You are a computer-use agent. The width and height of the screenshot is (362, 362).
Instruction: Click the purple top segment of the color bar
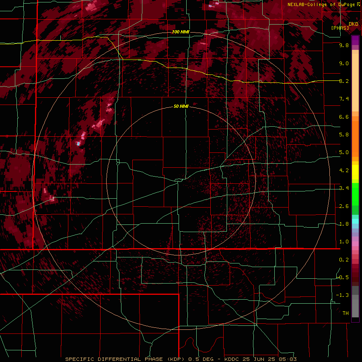click(355, 40)
